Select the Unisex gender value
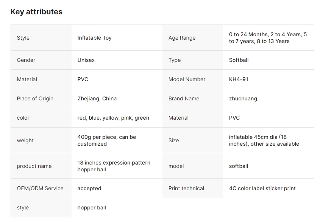 point(86,60)
